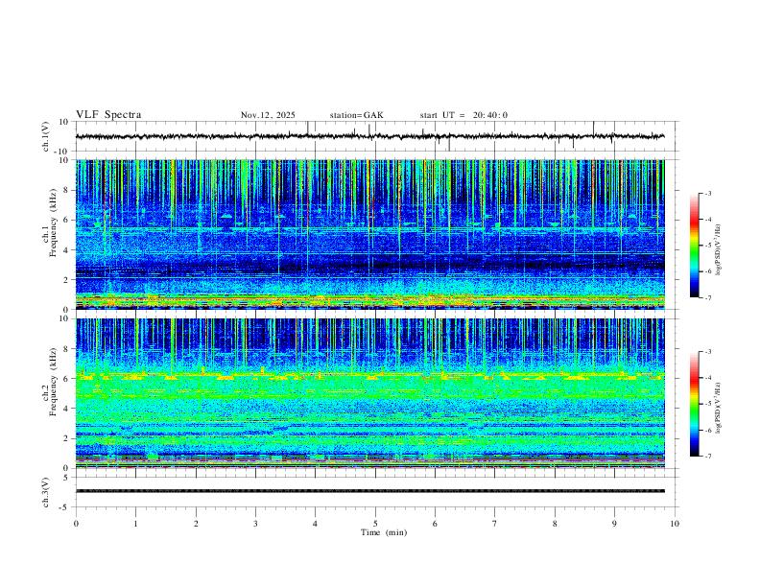Click the 'station=GAK' header label

(356, 115)
